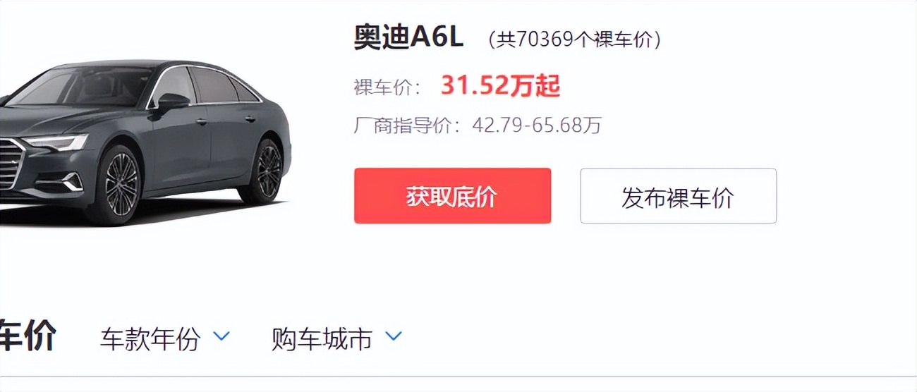Click the 奥迪A6L model title
The height and width of the screenshot is (392, 917).
(408, 37)
